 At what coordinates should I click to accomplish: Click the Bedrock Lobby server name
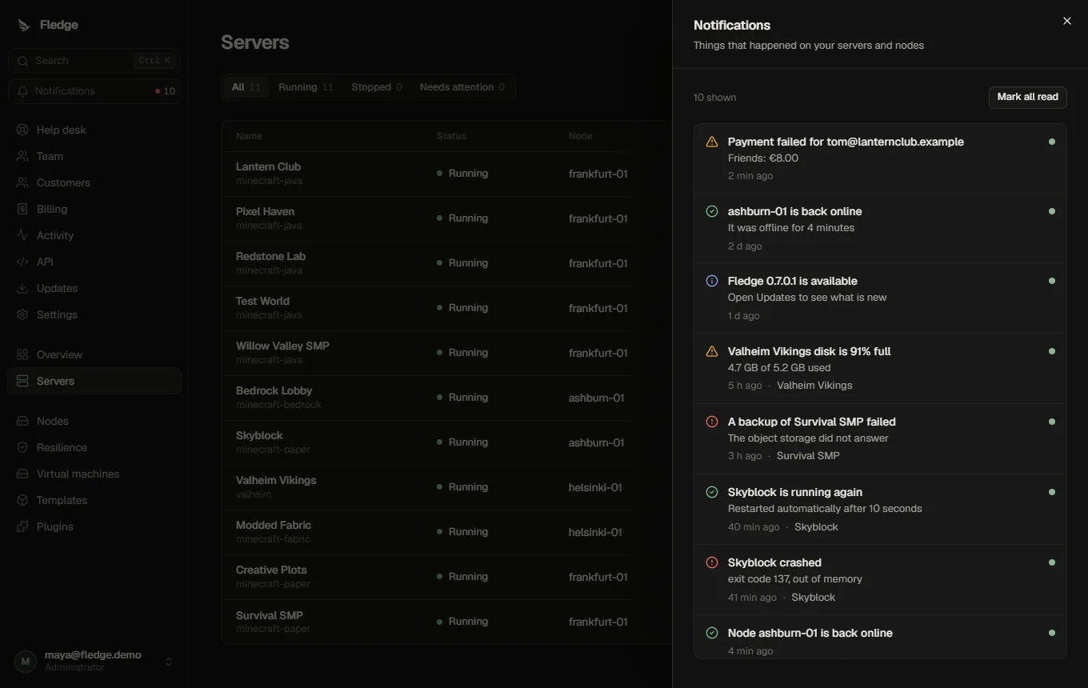coord(274,390)
